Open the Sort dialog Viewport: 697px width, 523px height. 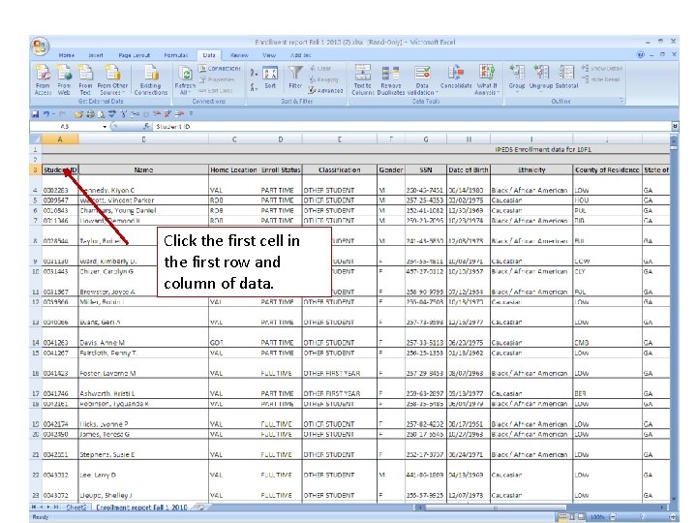point(270,77)
